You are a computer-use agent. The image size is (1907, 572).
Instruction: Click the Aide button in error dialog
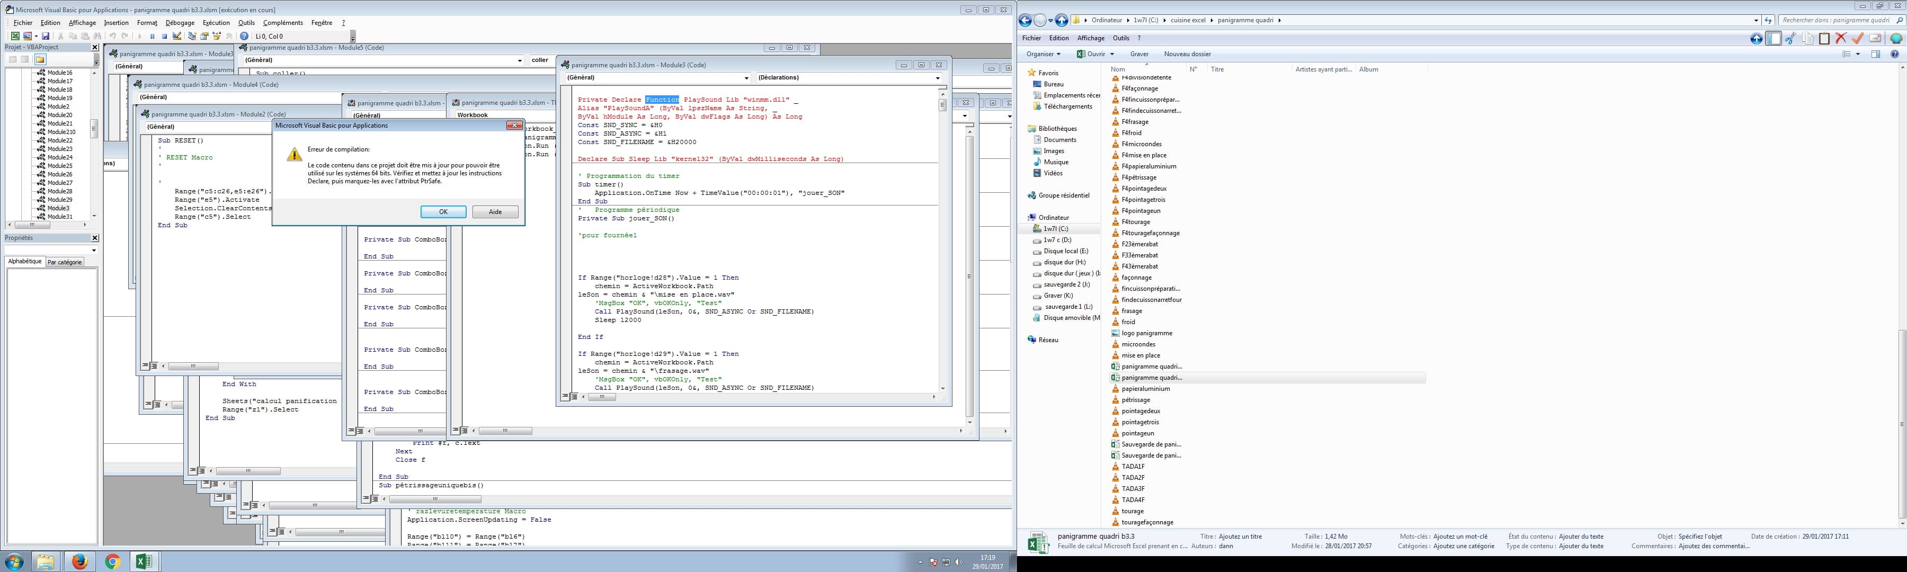click(495, 212)
